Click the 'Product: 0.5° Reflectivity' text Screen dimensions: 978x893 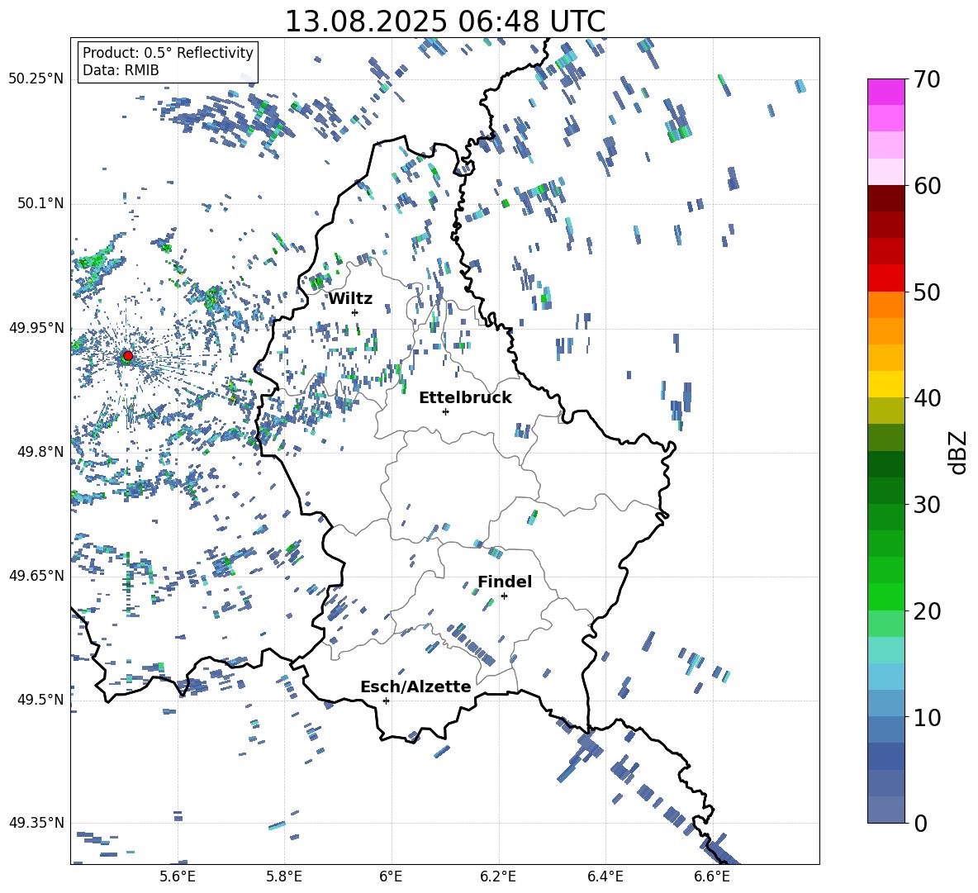coord(168,52)
